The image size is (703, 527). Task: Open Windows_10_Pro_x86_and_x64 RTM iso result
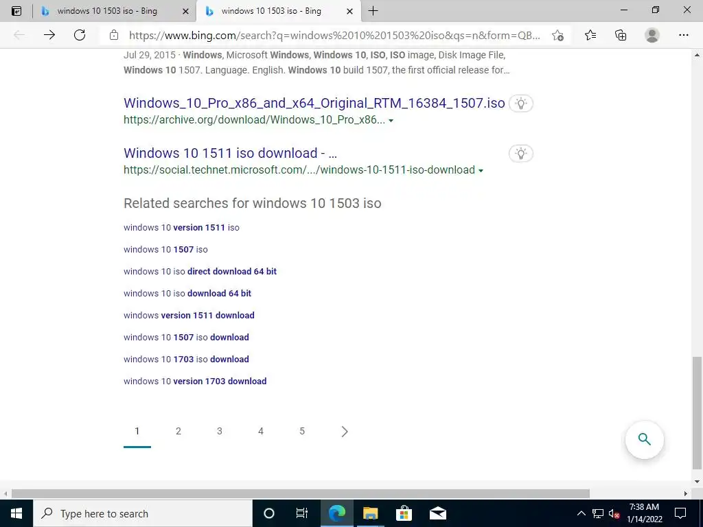coord(314,103)
